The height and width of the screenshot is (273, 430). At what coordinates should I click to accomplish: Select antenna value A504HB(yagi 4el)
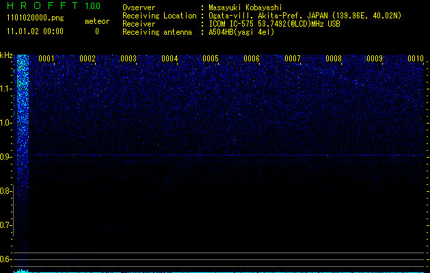tap(241, 32)
